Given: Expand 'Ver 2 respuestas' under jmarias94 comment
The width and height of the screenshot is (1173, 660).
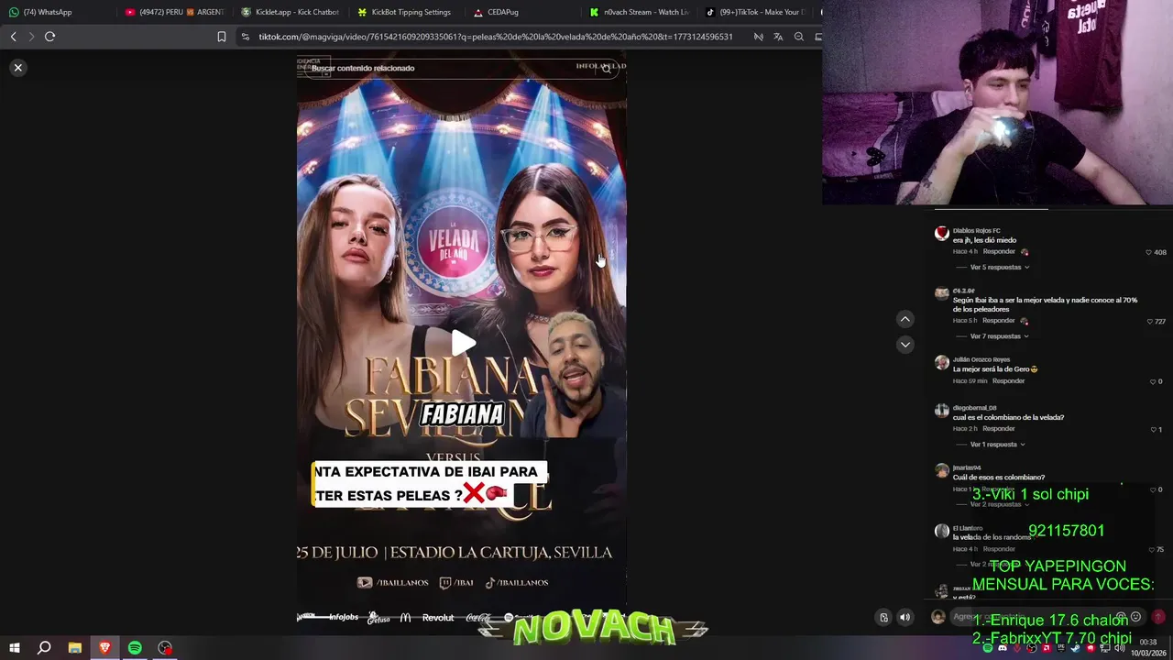Looking at the screenshot, I should click(1000, 504).
